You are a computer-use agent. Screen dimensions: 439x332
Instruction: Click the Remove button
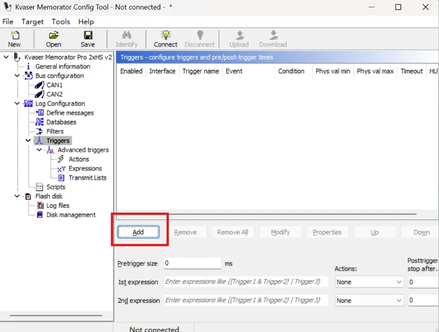coord(185,232)
